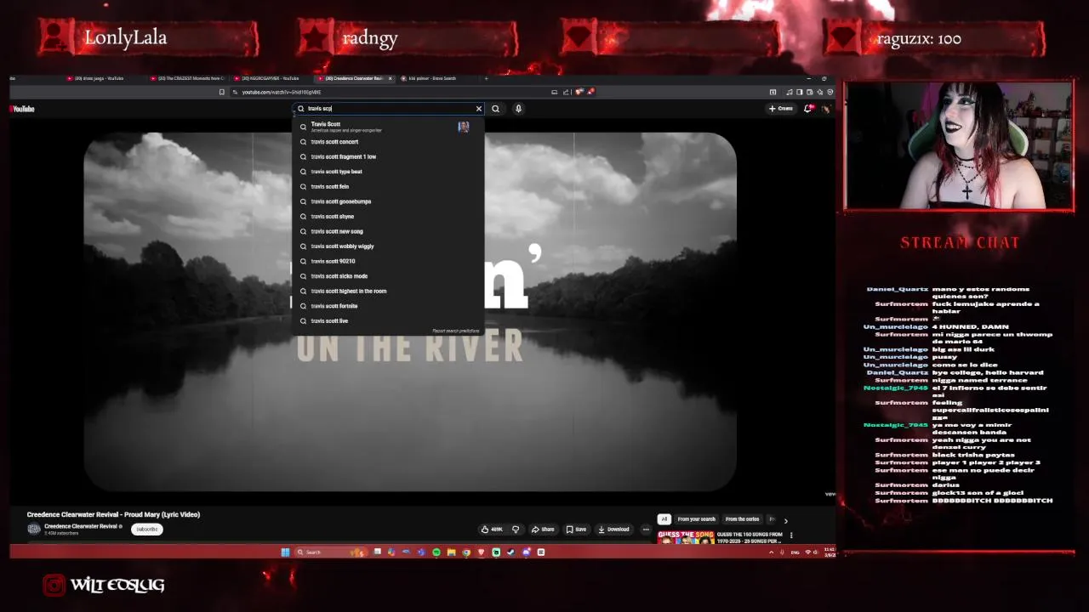Open Google Chrome from the taskbar
The height and width of the screenshot is (612, 1089).
(466, 552)
